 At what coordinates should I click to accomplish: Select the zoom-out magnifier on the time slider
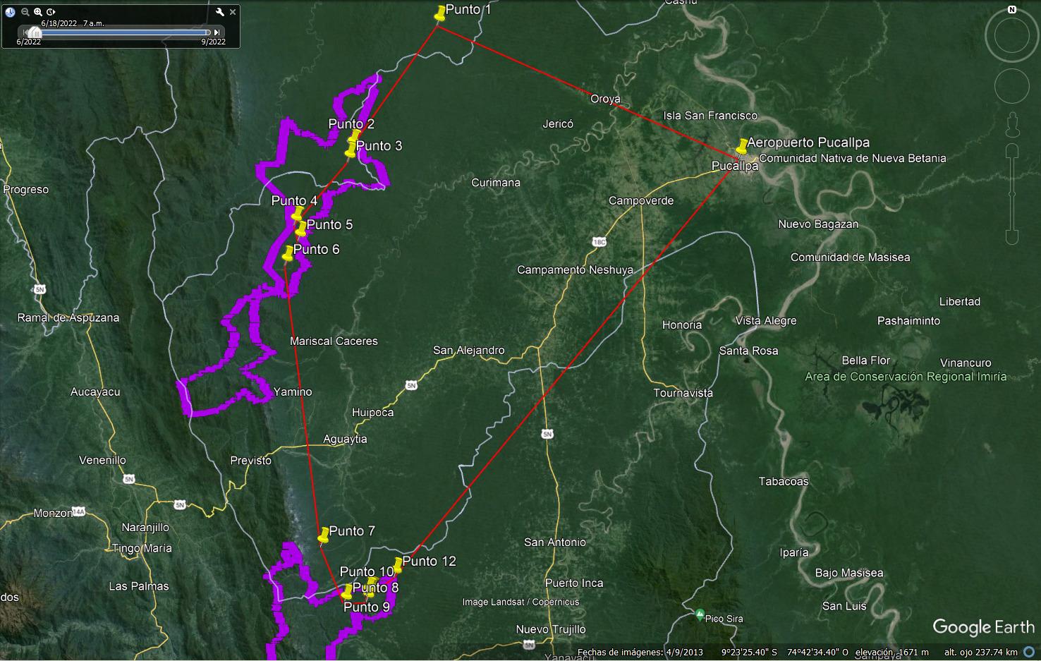(25, 11)
